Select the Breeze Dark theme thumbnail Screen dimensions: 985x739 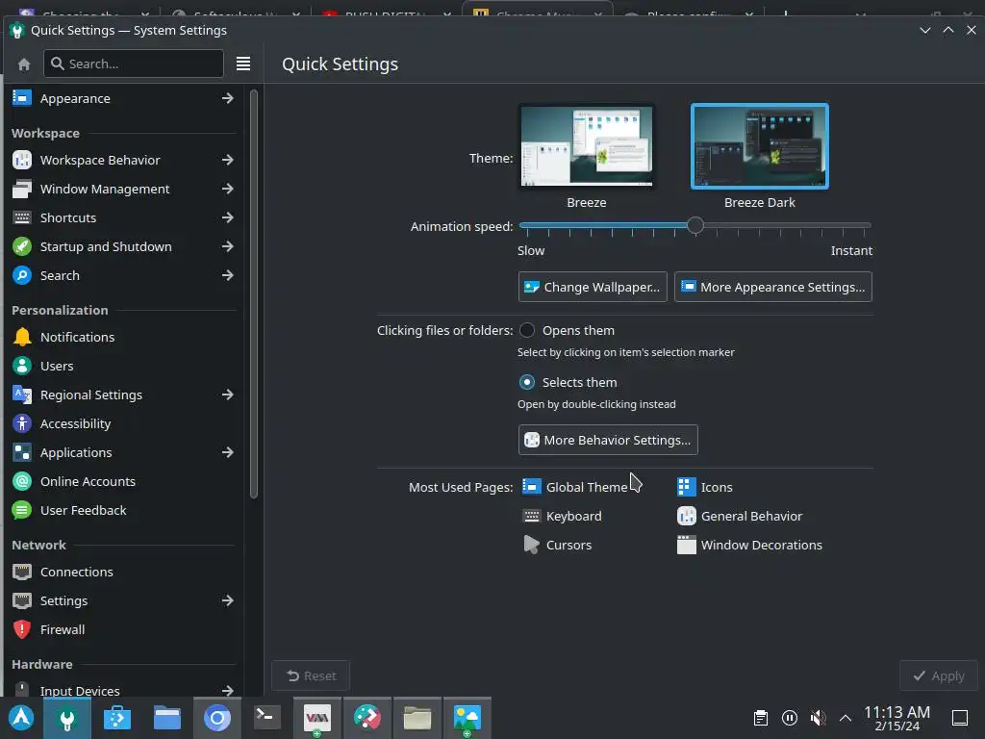pyautogui.click(x=760, y=146)
